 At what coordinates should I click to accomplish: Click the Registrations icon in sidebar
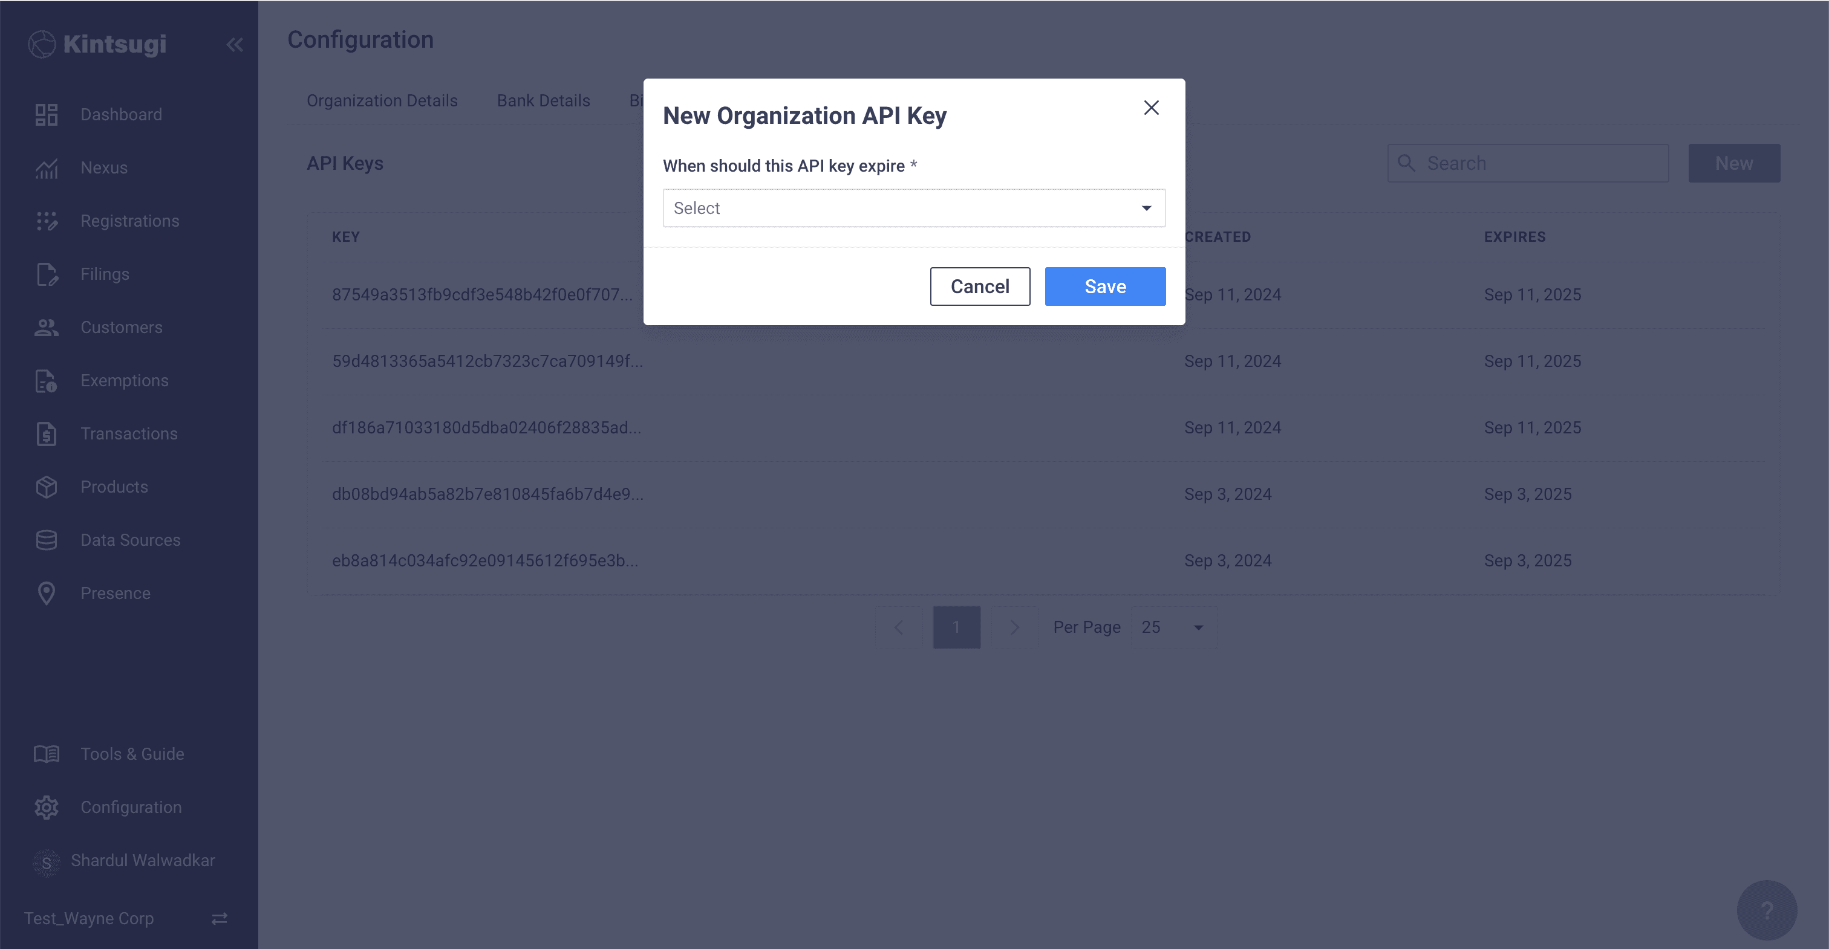(46, 221)
